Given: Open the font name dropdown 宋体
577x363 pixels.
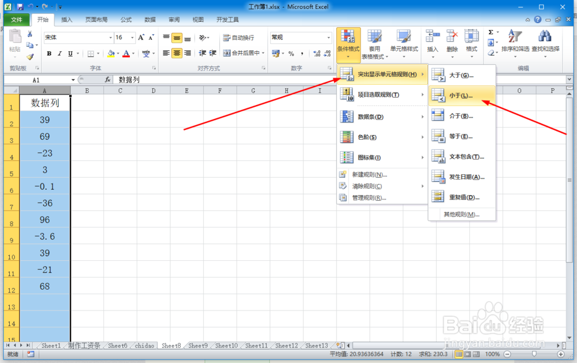Looking at the screenshot, I should 110,38.
